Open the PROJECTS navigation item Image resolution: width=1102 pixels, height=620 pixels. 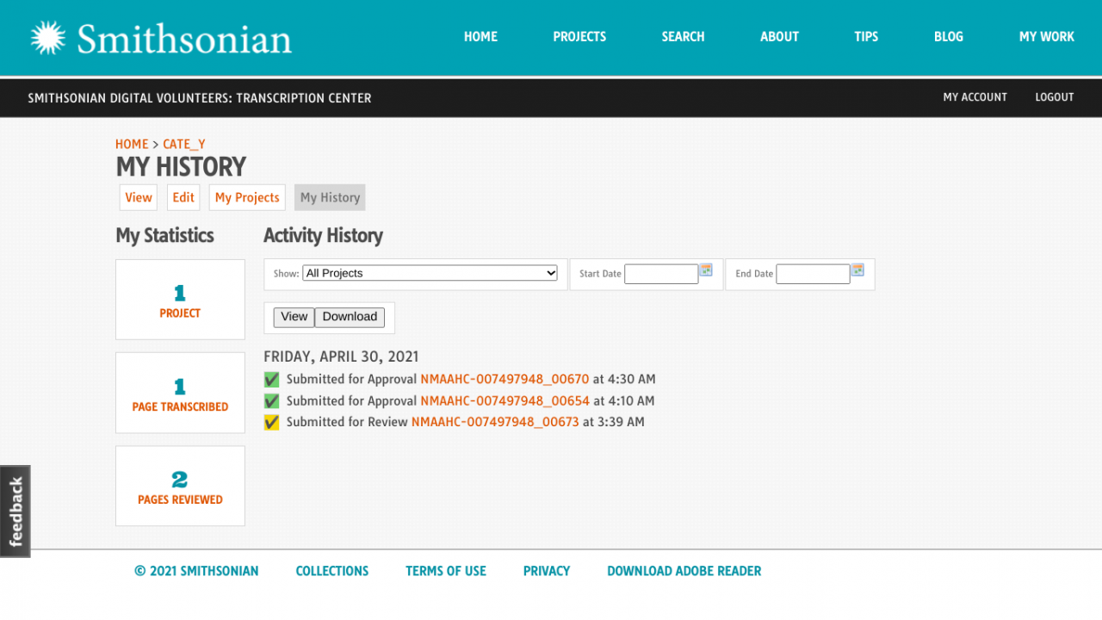tap(579, 36)
